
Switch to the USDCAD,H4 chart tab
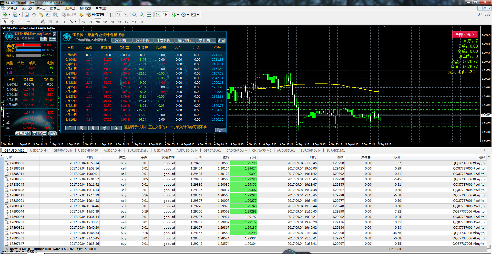[x=39, y=150]
